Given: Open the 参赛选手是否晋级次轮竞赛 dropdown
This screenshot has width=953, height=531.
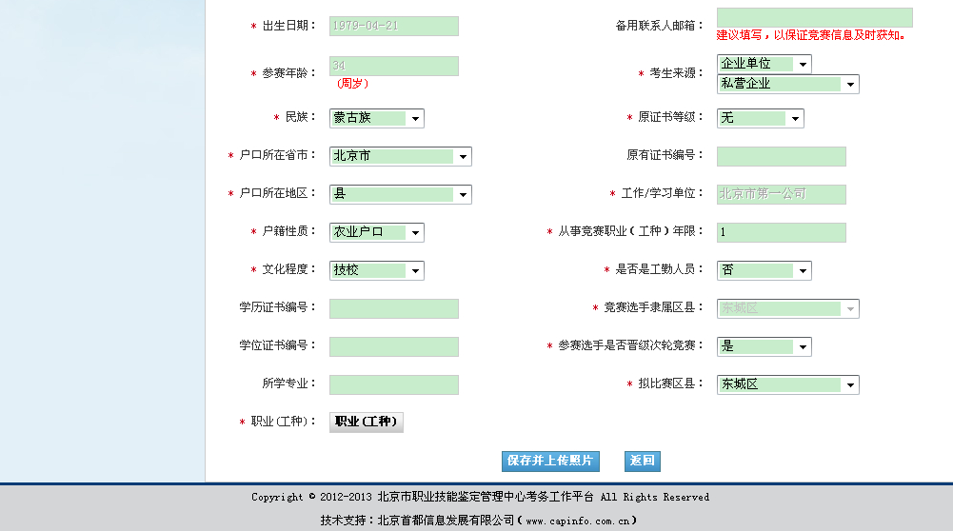Looking at the screenshot, I should tap(764, 346).
